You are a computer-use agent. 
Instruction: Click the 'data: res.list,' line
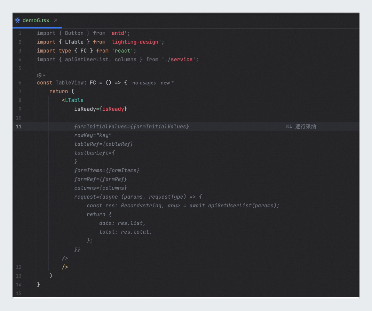(x=122, y=223)
